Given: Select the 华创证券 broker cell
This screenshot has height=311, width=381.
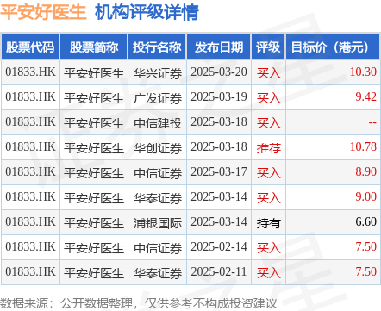Looking at the screenshot, I should [x=158, y=148].
